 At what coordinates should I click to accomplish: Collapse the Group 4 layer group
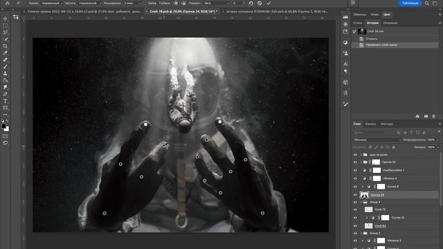point(361,202)
